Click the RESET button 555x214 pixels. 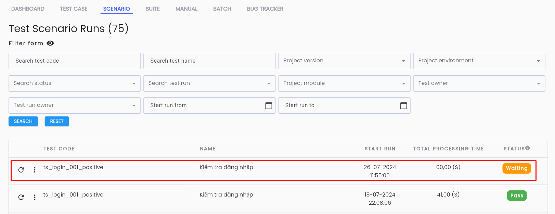57,121
